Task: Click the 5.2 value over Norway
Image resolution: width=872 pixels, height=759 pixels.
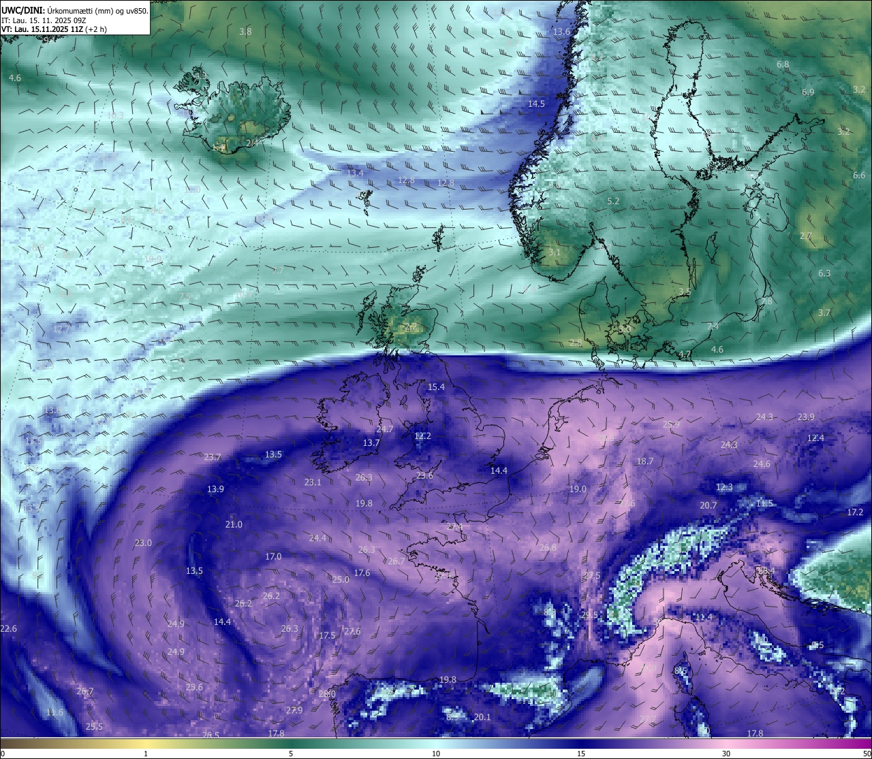Action: (613, 201)
